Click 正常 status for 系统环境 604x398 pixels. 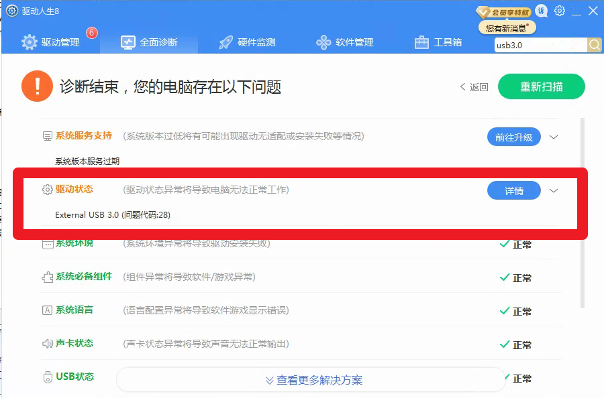click(516, 244)
